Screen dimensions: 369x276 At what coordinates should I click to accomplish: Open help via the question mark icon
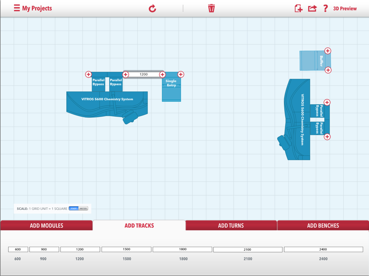coord(326,8)
